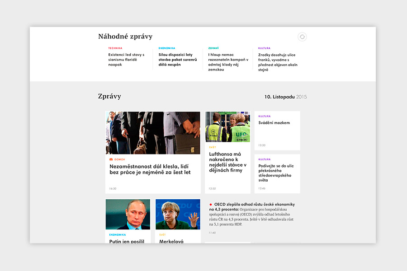Open headline 'Nezaměstnanost dál klesla'
Screen dimensions: 407x271
(x=150, y=169)
